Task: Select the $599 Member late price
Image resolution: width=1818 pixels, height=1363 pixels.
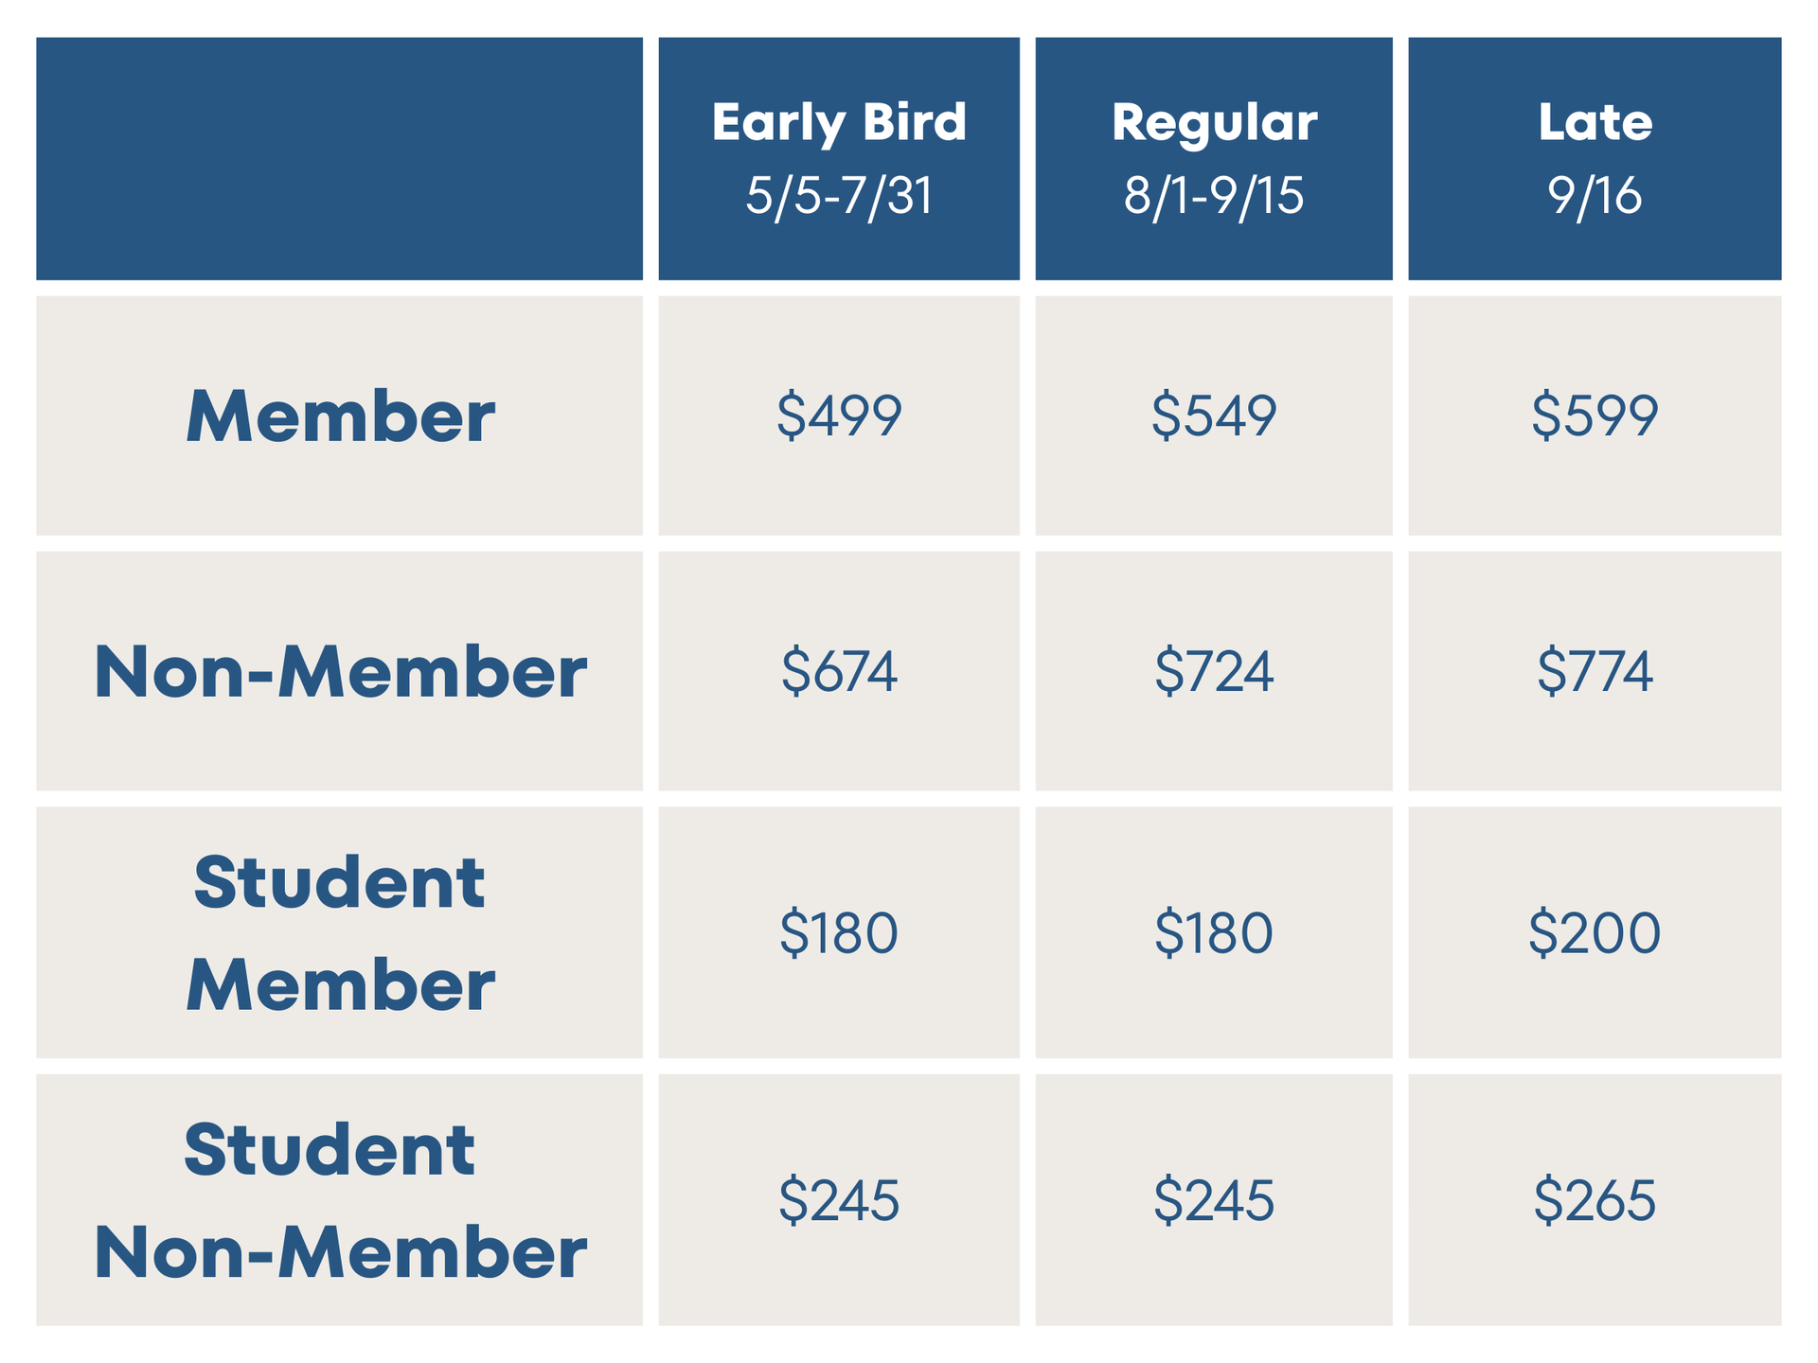Action: [1595, 416]
